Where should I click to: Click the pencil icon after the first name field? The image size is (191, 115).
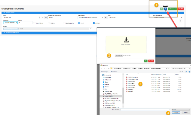[x=43, y=18]
